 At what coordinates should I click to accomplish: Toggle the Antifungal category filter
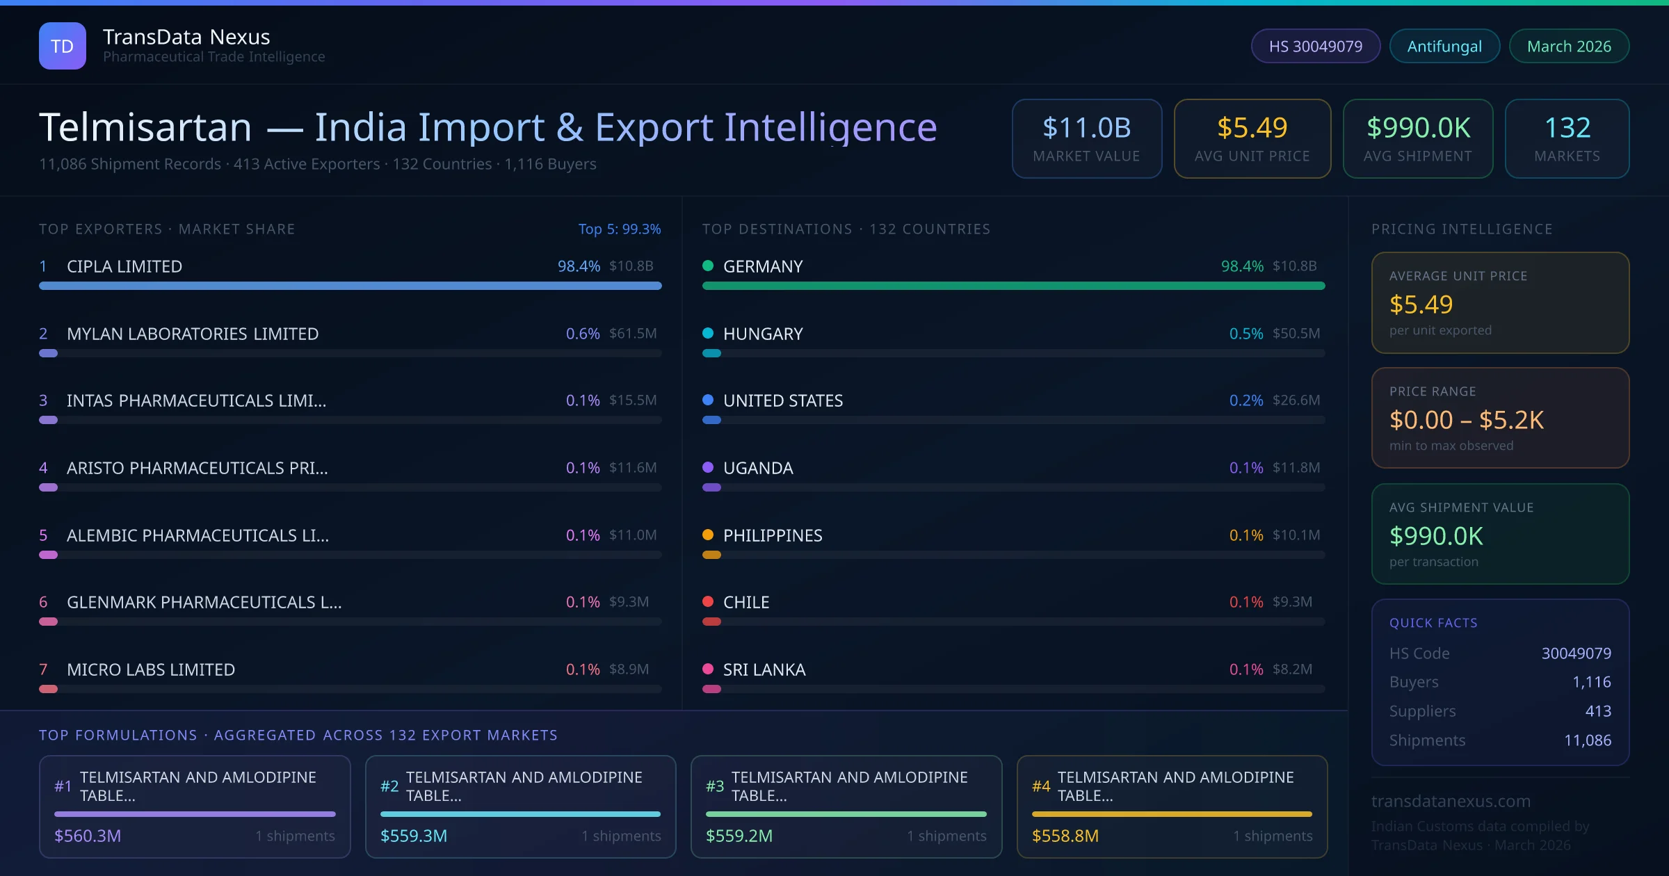coord(1444,45)
